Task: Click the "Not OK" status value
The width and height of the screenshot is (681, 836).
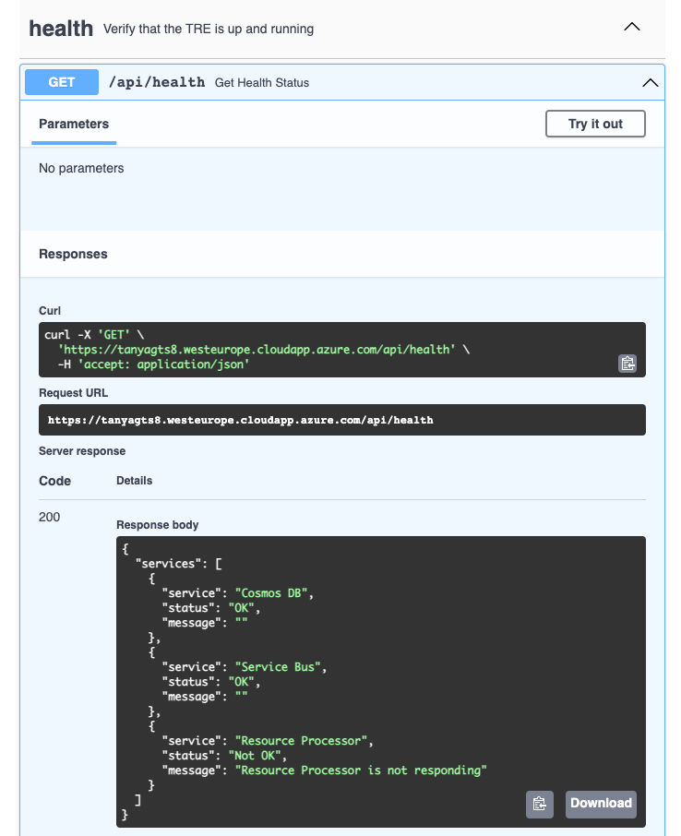Action: coord(258,755)
